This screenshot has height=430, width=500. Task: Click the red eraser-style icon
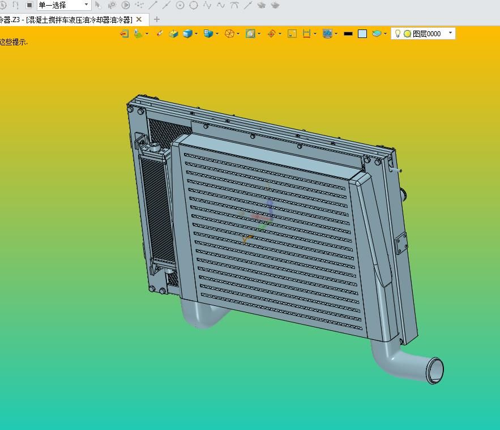(160, 33)
